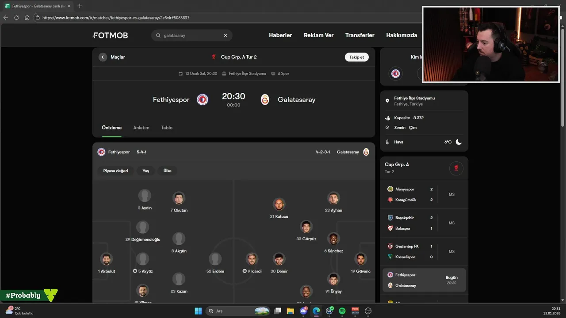Click the Fethiye İlçe Stadyumu link under header
This screenshot has width=566, height=318.
tap(244, 74)
